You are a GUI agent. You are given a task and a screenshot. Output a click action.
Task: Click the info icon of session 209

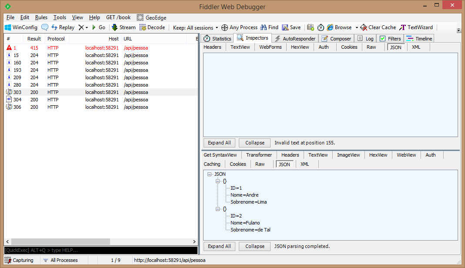[9, 77]
